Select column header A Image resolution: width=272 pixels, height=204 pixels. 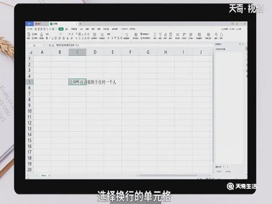(42, 52)
